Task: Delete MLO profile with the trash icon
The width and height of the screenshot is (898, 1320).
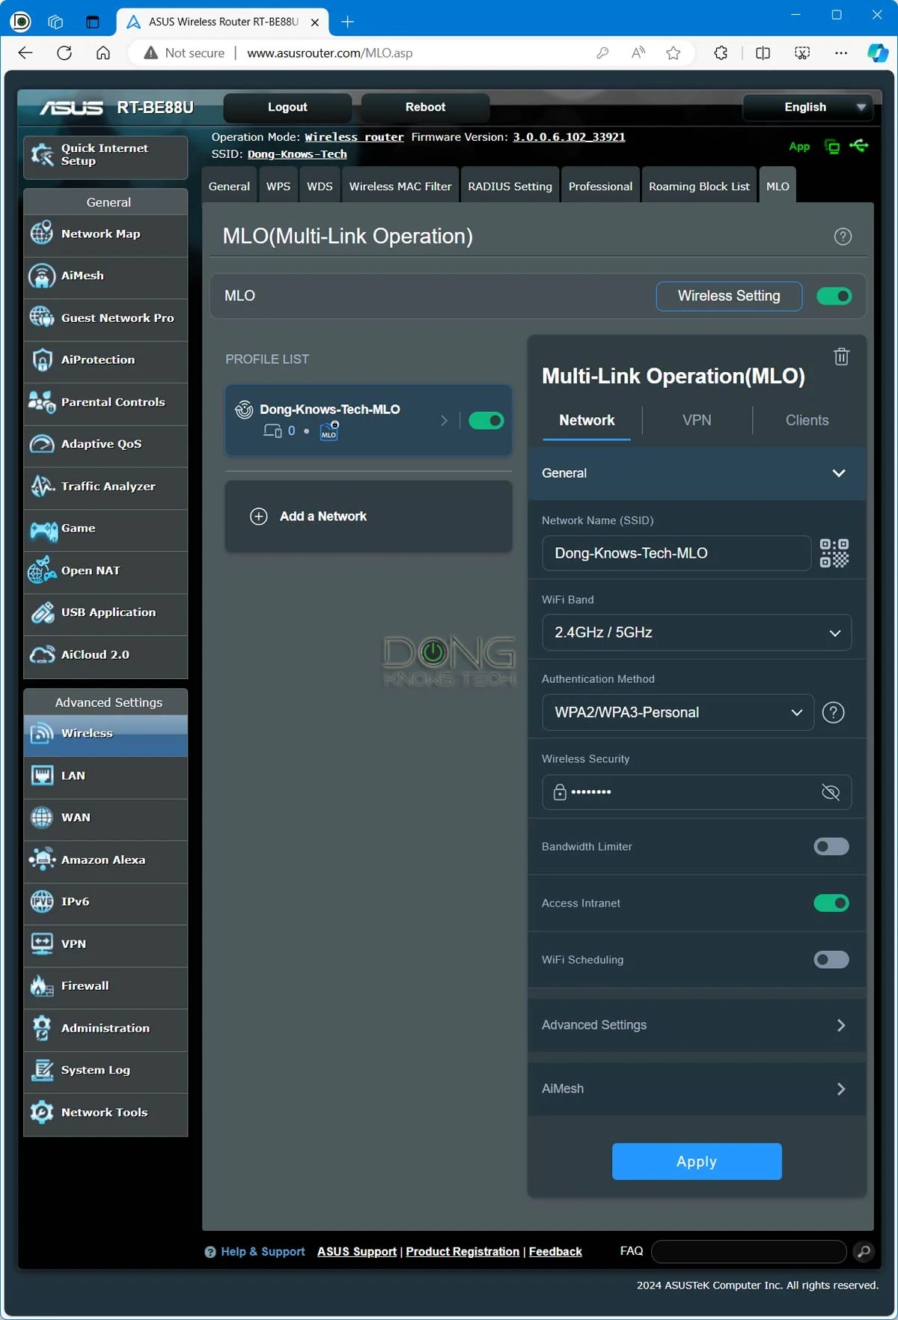Action: (841, 356)
